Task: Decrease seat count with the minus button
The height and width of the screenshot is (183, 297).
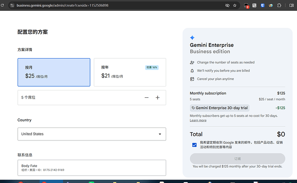Action: pos(147,98)
